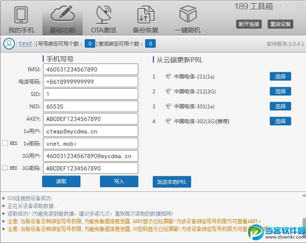
Task: Click the SID input field
Action: tap(91, 94)
